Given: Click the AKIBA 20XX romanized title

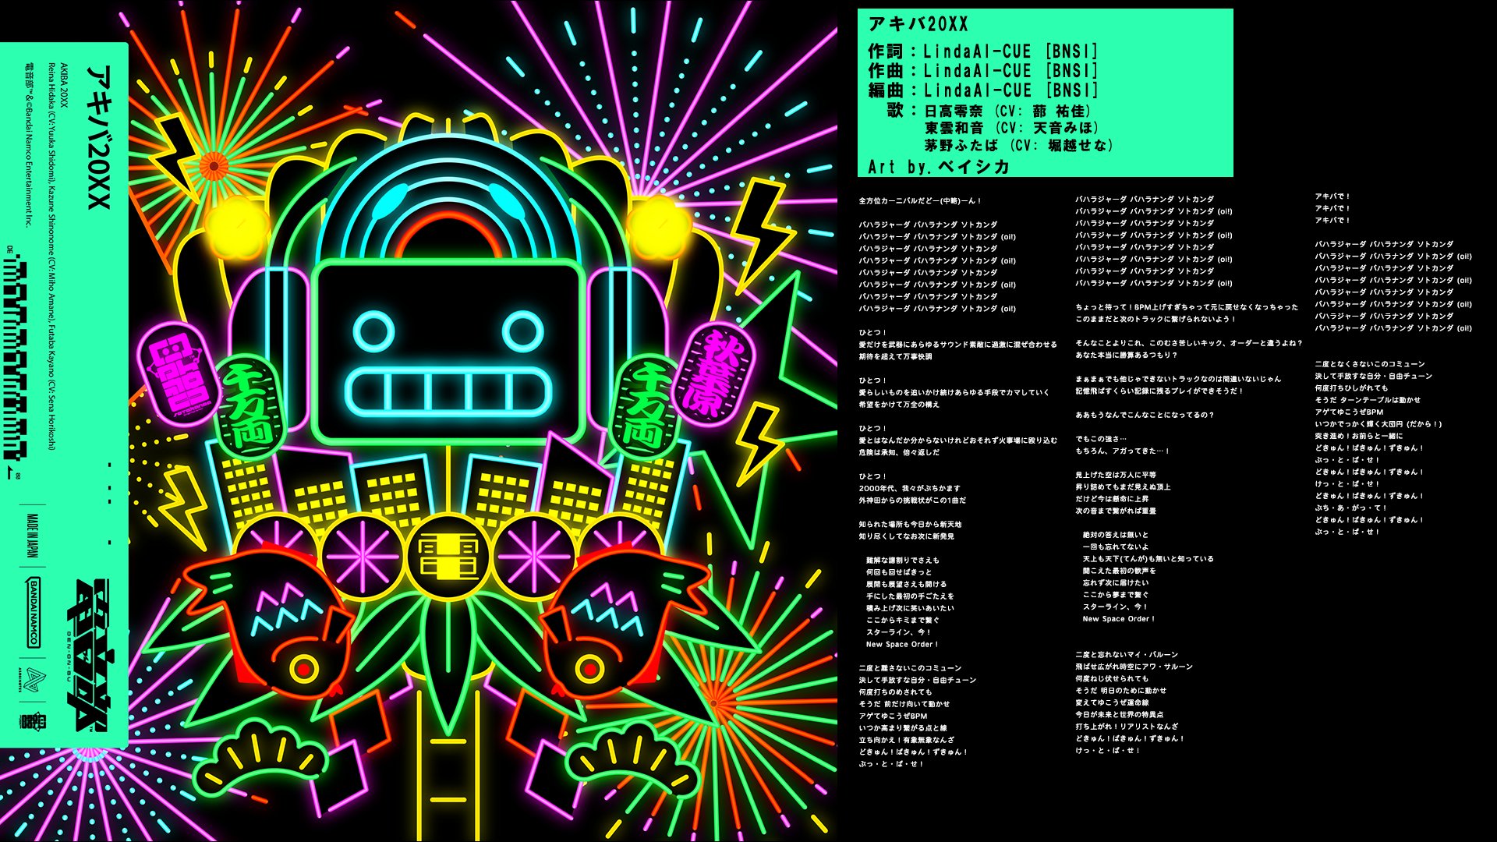Looking at the screenshot, I should [x=64, y=84].
